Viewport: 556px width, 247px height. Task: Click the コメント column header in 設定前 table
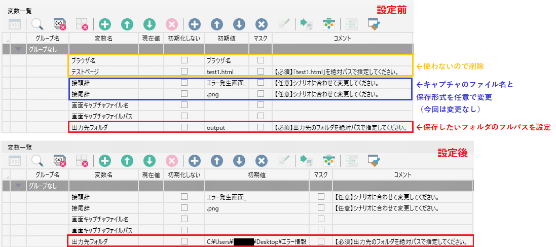[342, 38]
